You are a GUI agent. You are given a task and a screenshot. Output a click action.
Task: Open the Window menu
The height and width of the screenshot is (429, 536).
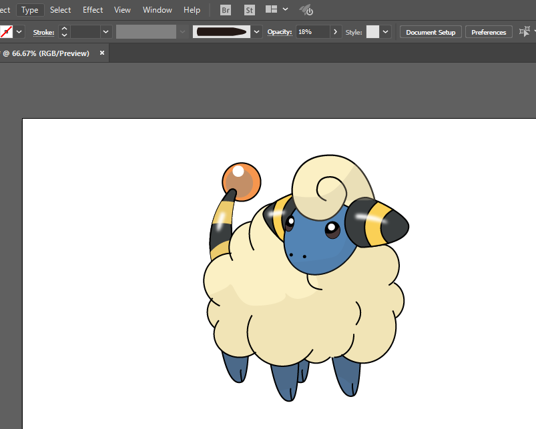point(158,10)
